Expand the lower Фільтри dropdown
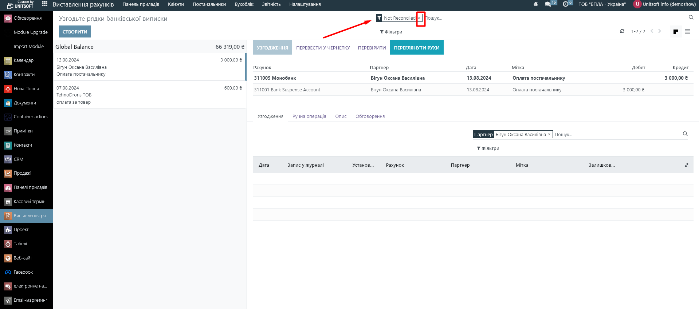 [488, 148]
